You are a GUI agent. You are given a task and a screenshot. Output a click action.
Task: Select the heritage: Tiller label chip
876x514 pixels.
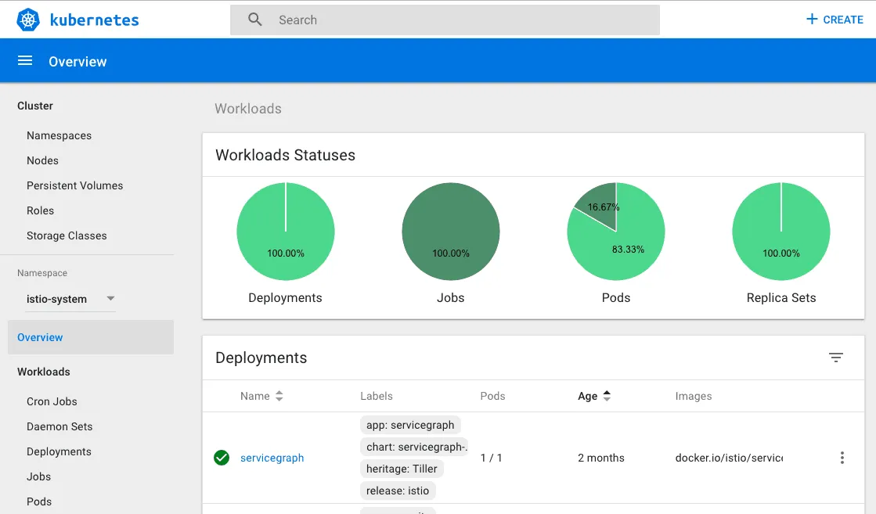point(402,469)
